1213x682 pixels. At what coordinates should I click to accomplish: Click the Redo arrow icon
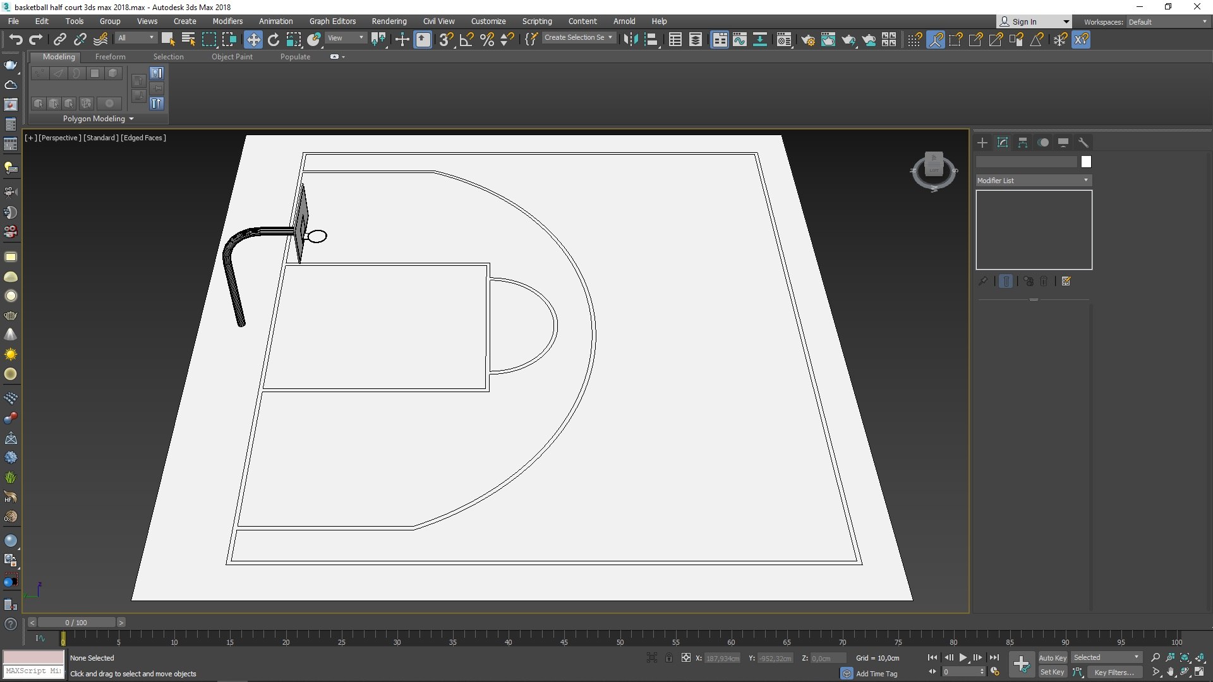[x=36, y=39]
